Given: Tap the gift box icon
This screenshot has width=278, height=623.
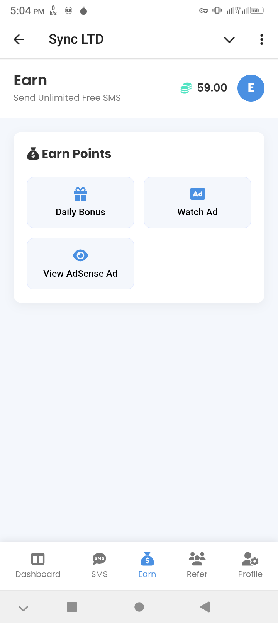Looking at the screenshot, I should coord(80,194).
